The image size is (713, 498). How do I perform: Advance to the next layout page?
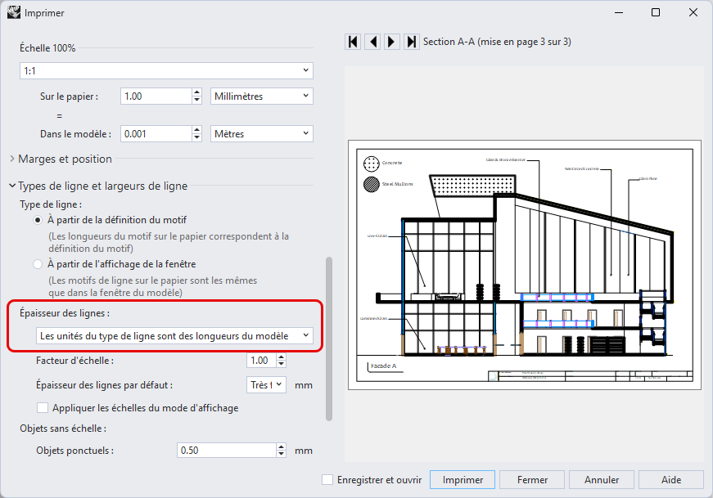pos(392,41)
